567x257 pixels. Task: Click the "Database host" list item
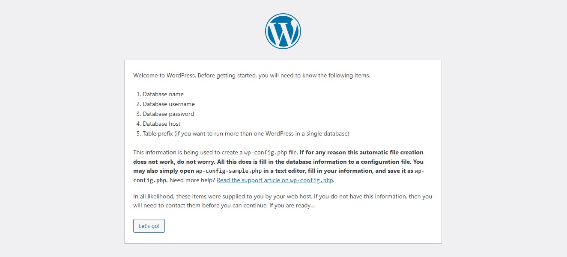point(161,124)
